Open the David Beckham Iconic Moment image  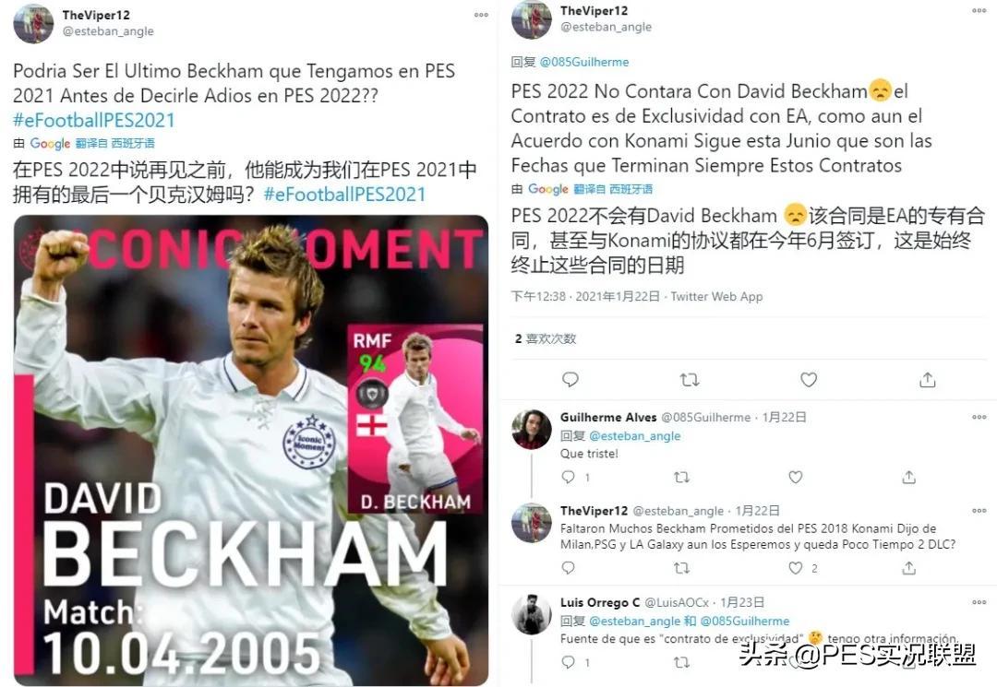point(250,450)
